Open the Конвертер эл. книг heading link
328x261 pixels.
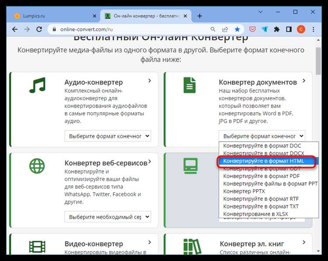pos(252,244)
